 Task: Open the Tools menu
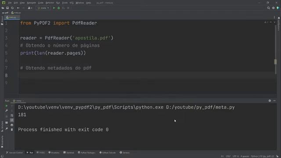[x=65, y=3]
